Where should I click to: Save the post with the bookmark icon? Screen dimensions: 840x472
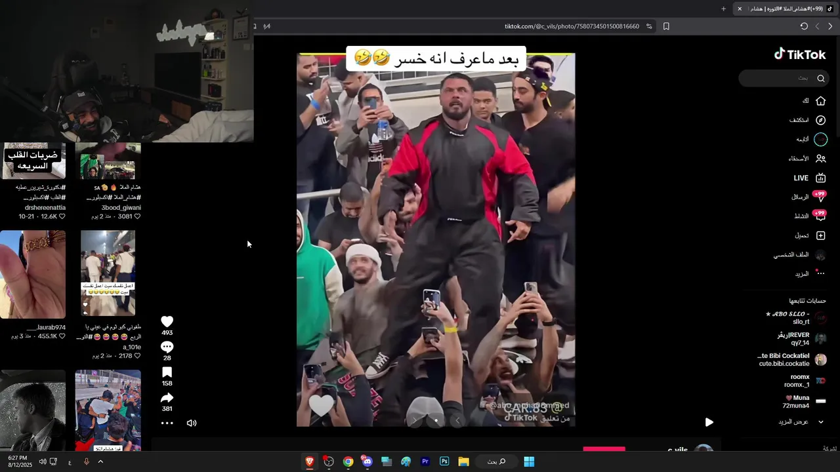167,372
